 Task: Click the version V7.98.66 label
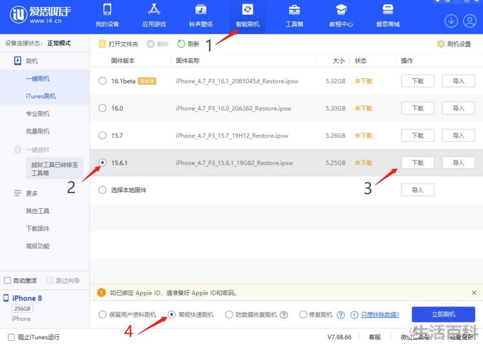(x=339, y=337)
